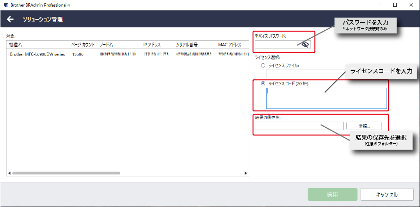Click the MAC アドレス column header
420x207 pixels.
[x=229, y=45]
